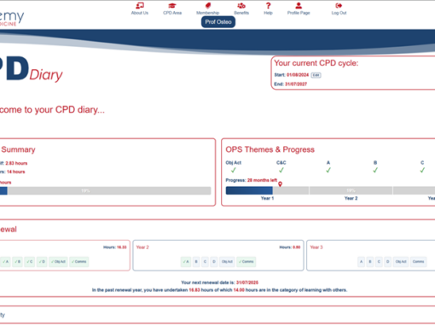This screenshot has width=435, height=326.
Task: Edit the CPD cycle start date
Action: click(x=316, y=75)
